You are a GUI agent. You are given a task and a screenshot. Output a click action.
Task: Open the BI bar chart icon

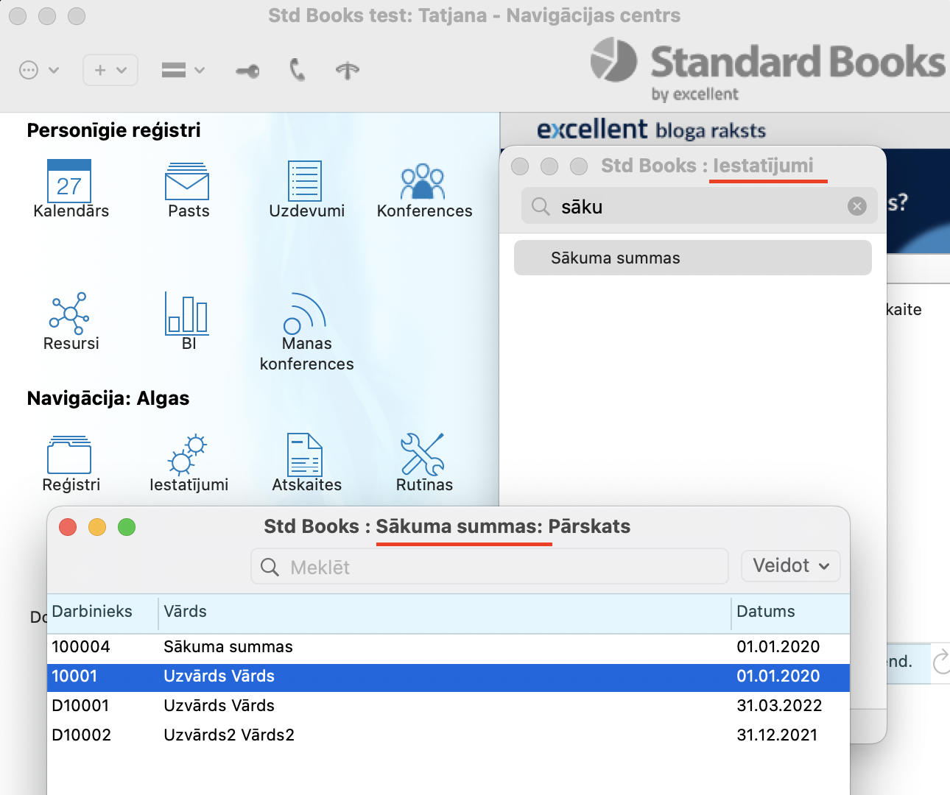187,313
